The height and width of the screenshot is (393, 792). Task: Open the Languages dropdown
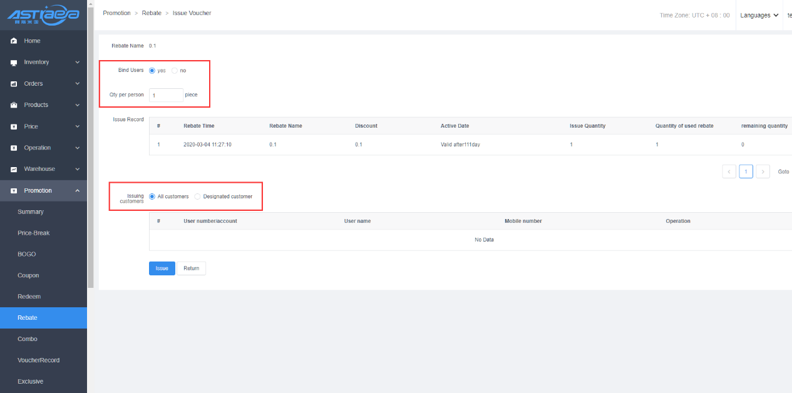click(759, 15)
